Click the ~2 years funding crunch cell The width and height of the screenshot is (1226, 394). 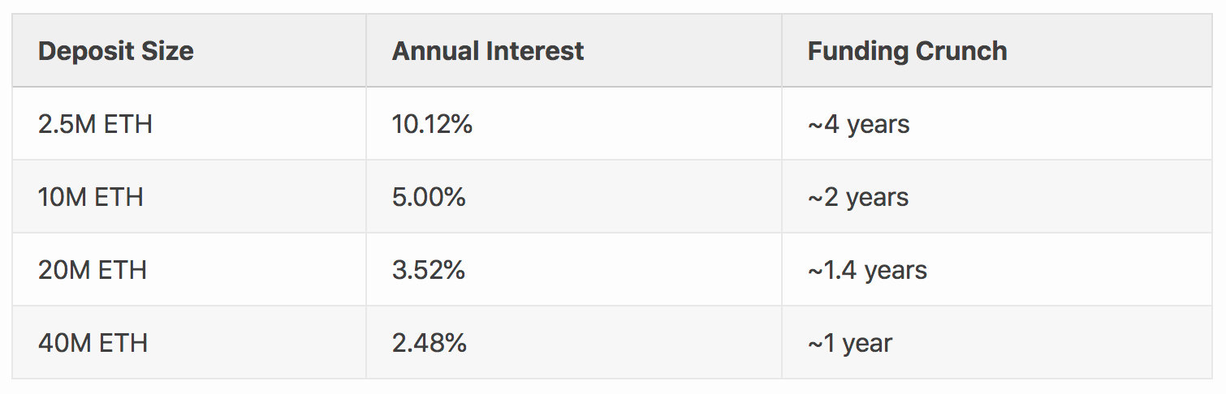(x=857, y=197)
